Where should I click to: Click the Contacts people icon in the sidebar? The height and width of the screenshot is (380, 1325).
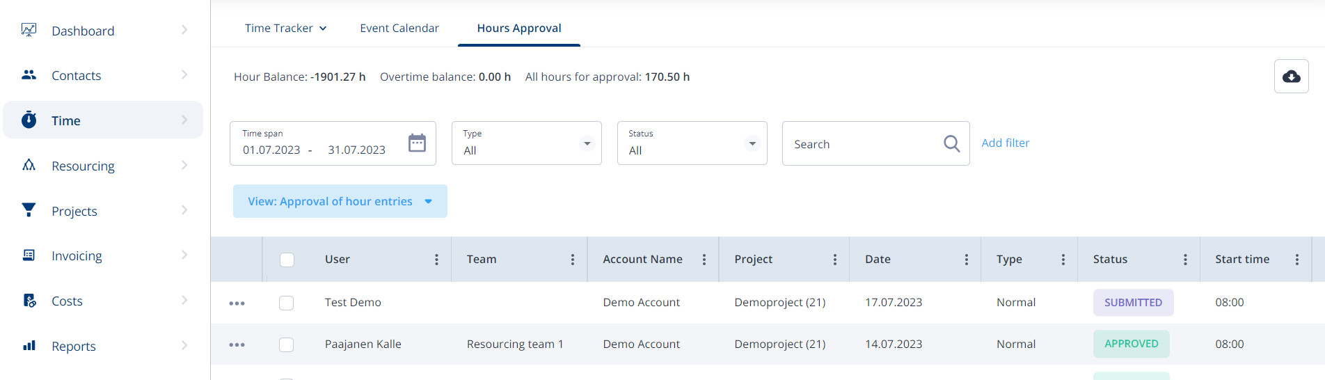tap(29, 74)
